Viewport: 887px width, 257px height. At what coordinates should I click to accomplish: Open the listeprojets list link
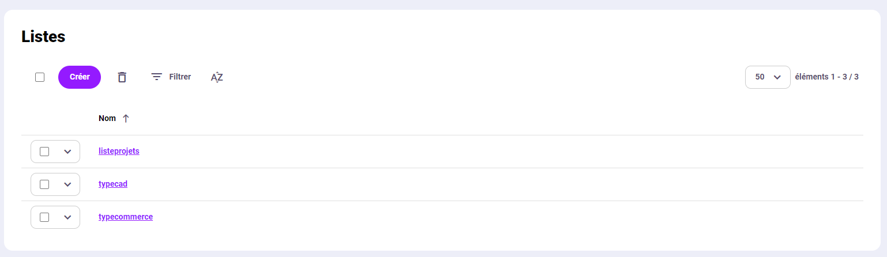point(119,152)
